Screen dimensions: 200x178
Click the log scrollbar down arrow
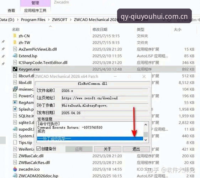(146, 140)
